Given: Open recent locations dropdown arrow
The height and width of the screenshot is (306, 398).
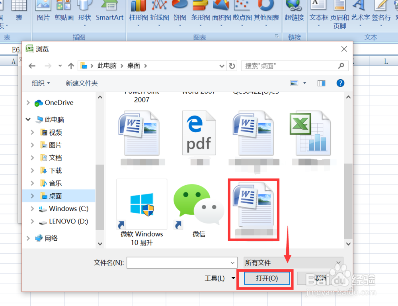Looking at the screenshot, I should (x=60, y=66).
